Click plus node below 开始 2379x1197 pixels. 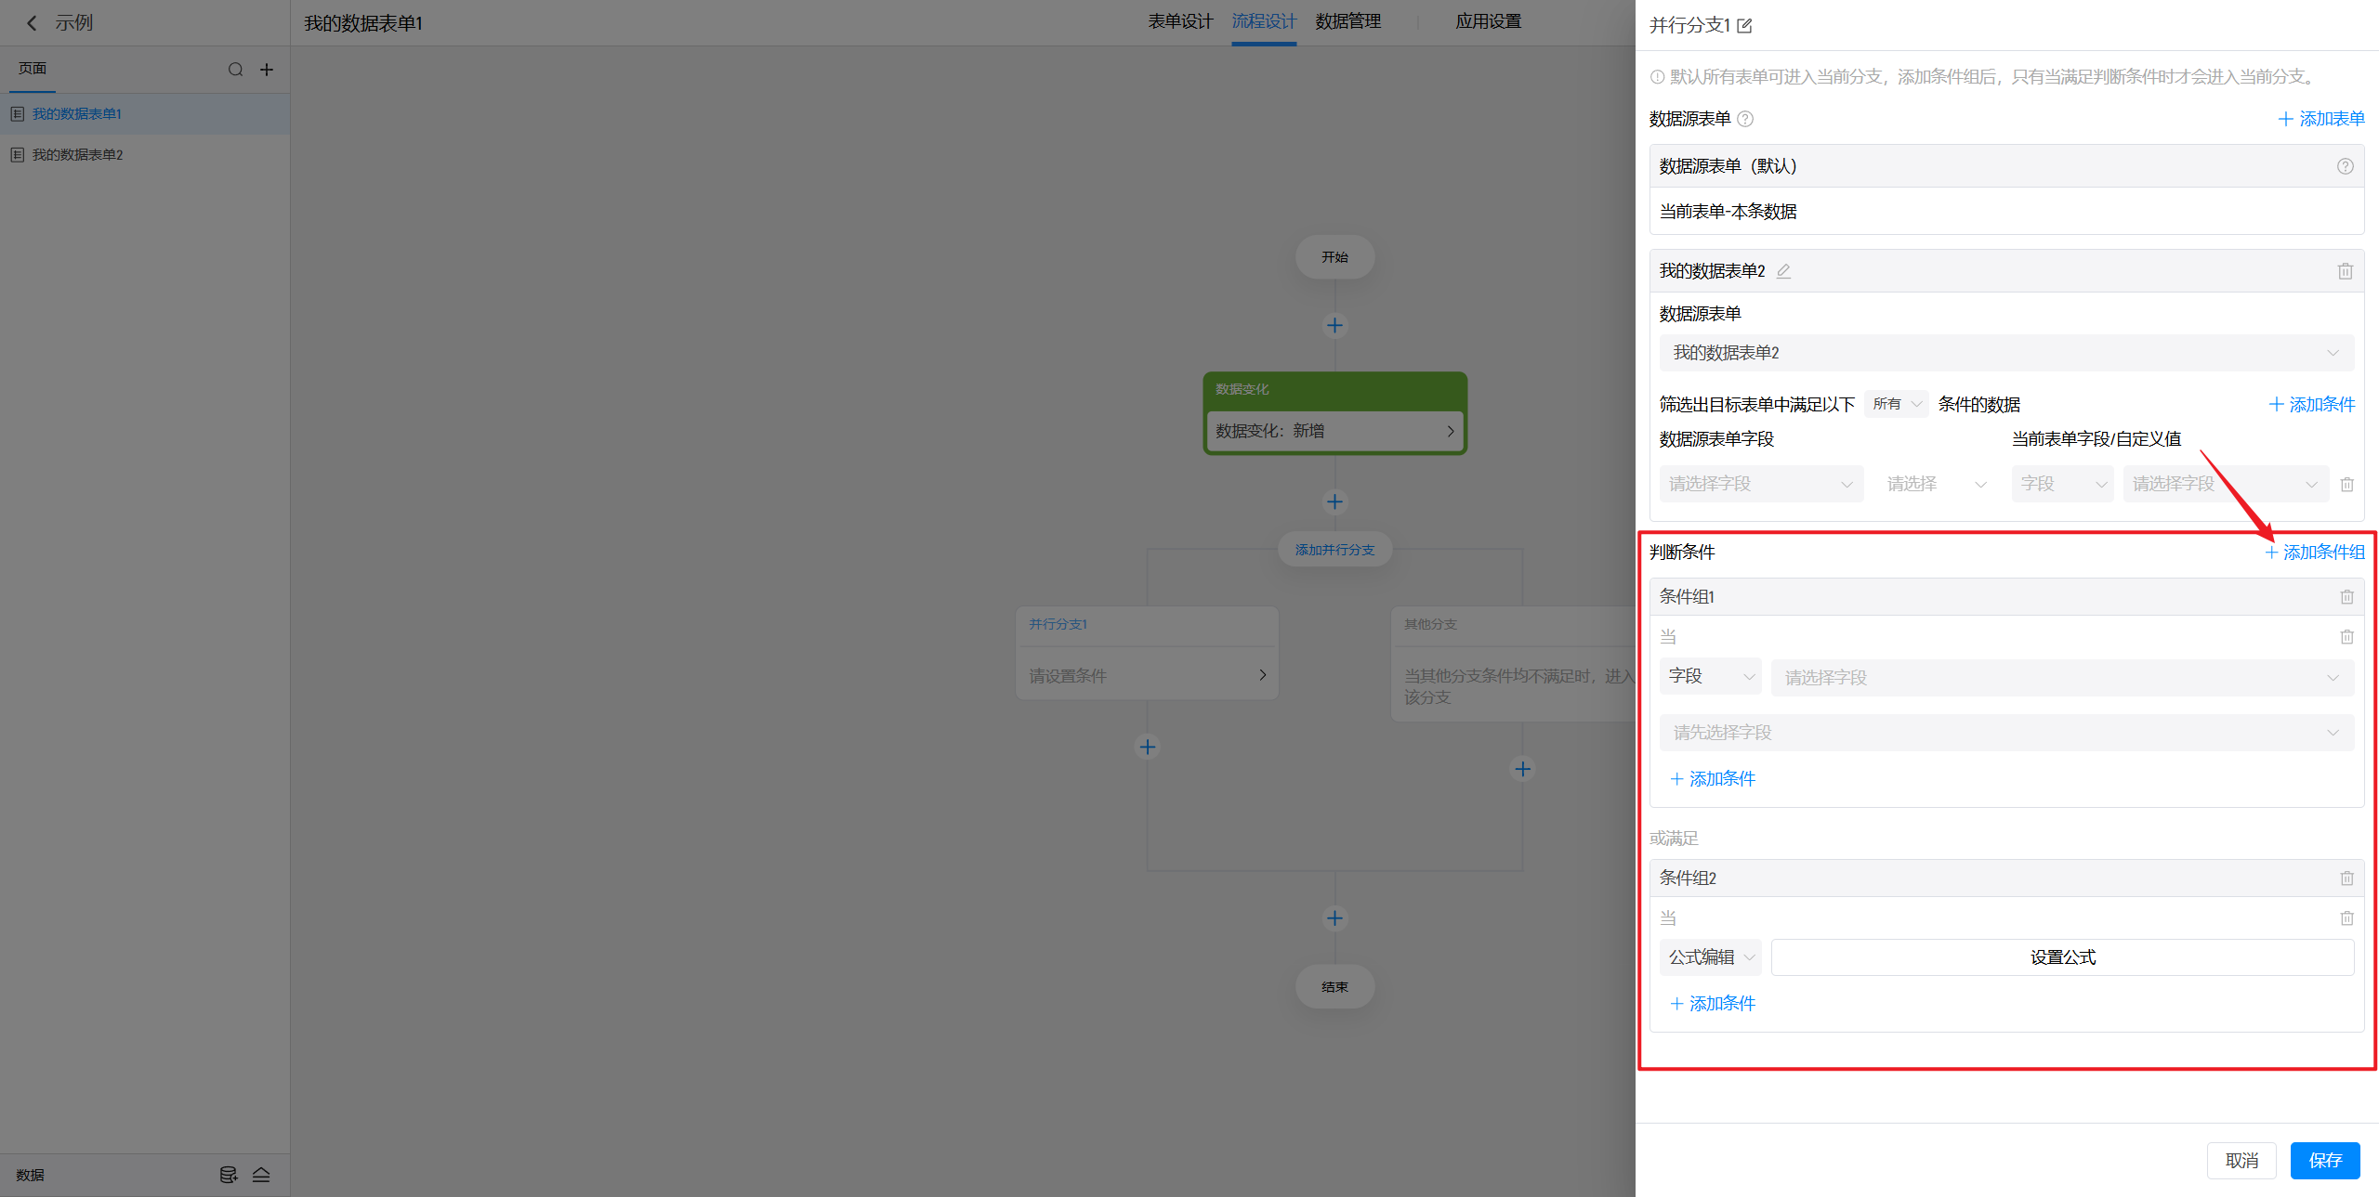[1334, 326]
